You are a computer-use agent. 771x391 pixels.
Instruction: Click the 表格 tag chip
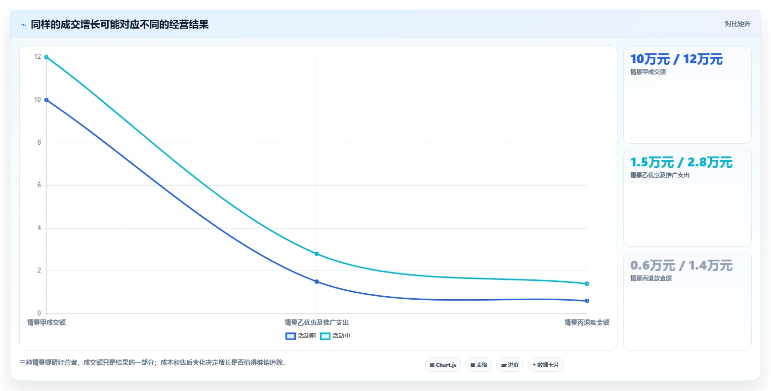(479, 365)
